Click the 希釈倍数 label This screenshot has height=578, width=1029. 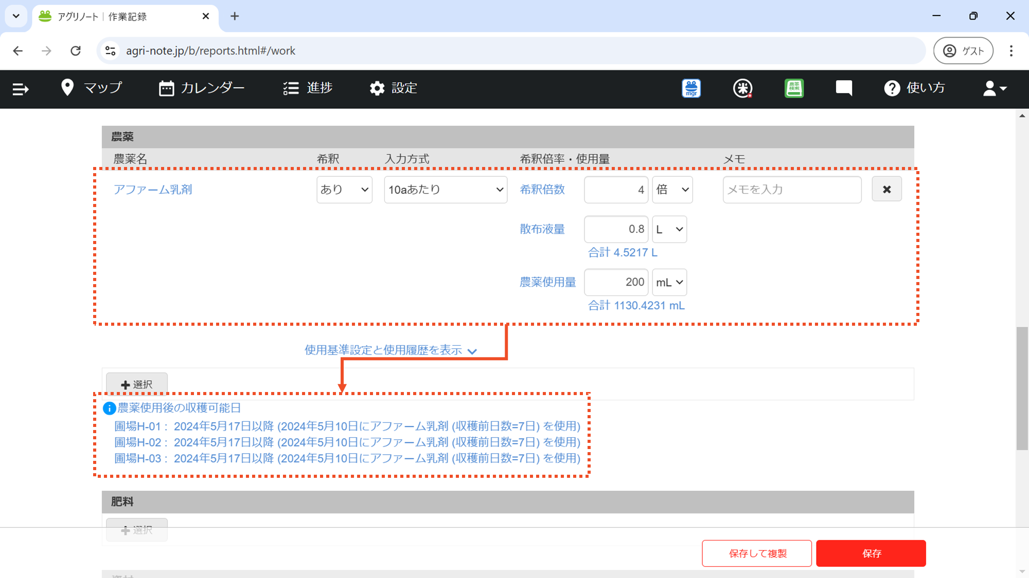pyautogui.click(x=542, y=190)
